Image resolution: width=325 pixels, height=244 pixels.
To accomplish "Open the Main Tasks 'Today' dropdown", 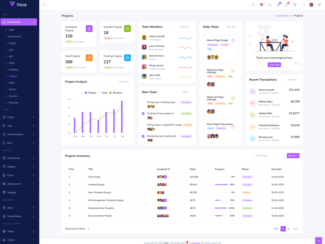I will coord(186,92).
